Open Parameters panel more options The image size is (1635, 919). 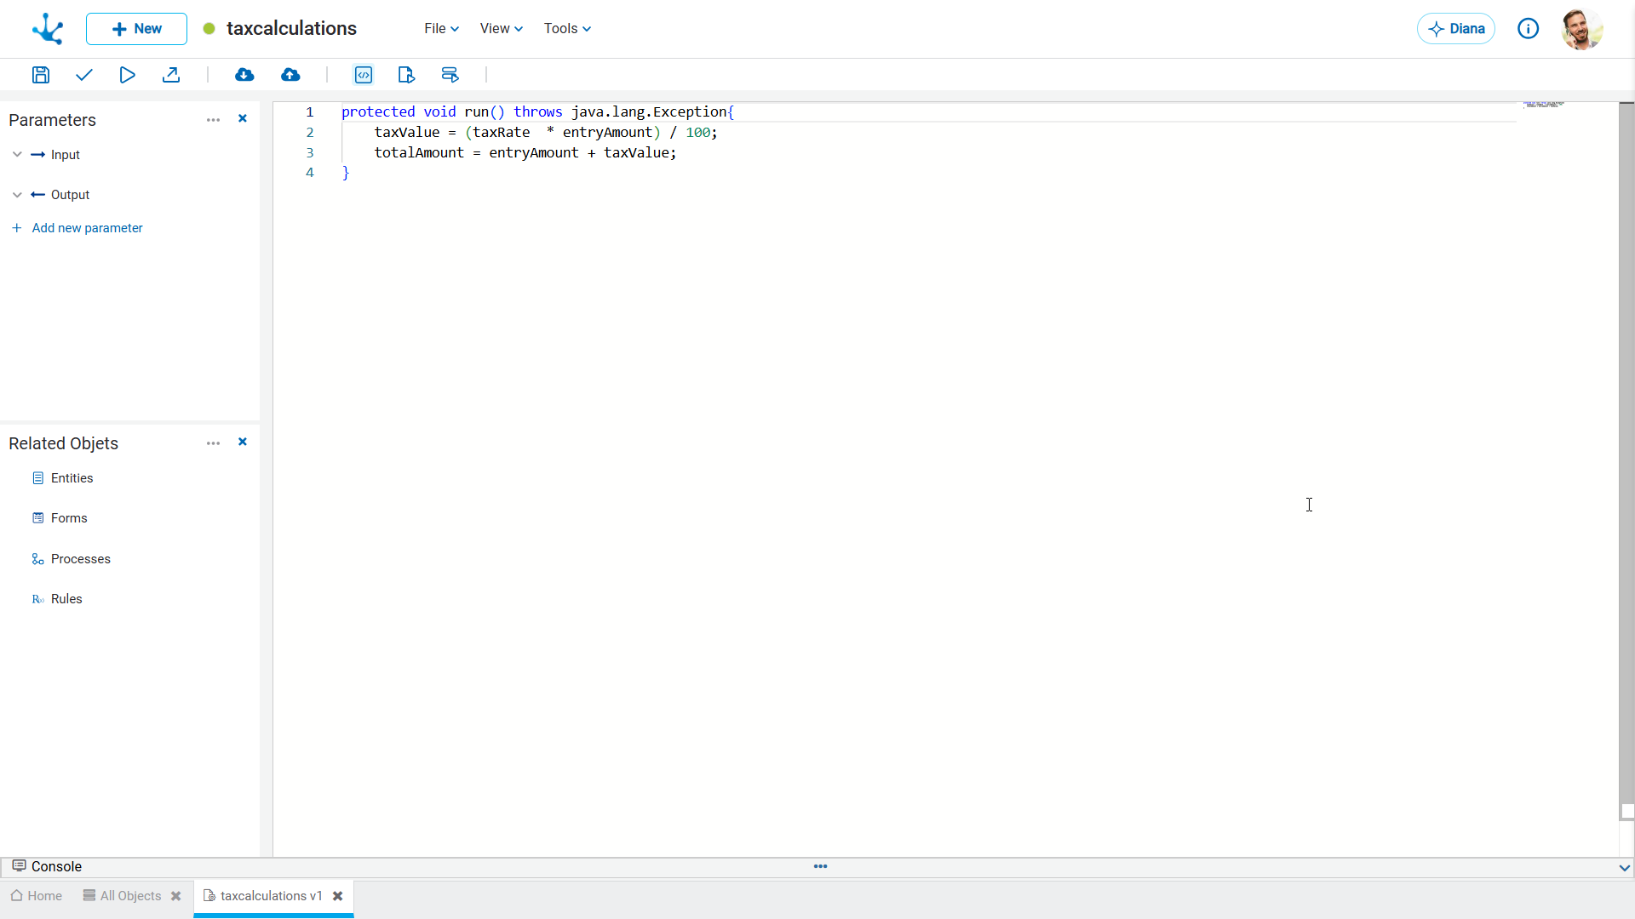213,120
